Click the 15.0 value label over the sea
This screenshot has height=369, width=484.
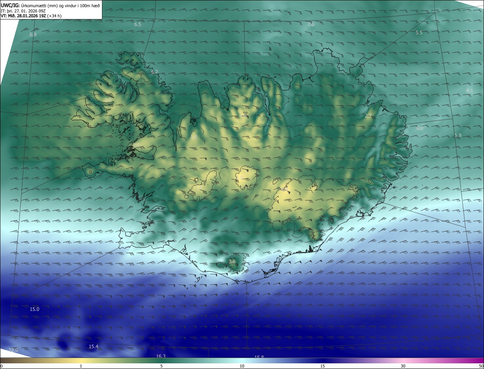pyautogui.click(x=34, y=309)
